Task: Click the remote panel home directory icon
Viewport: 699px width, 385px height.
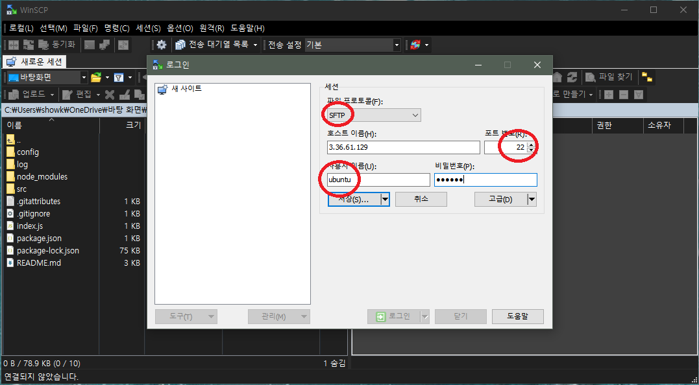Action: click(x=558, y=77)
